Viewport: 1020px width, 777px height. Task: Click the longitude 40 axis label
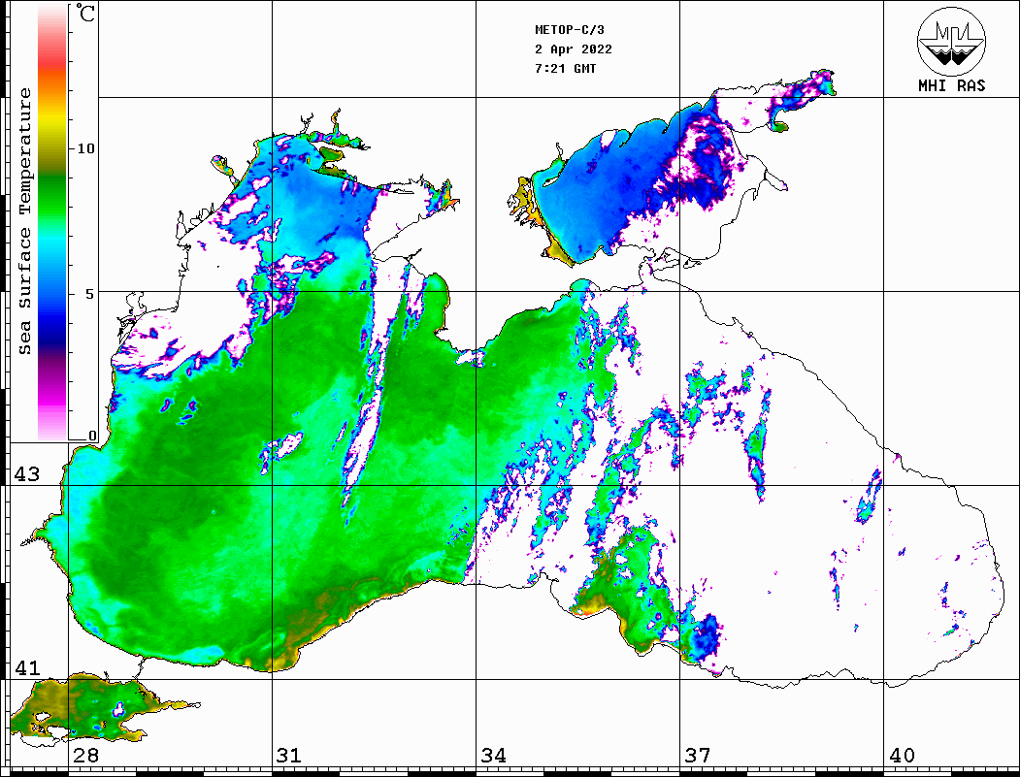click(x=901, y=756)
